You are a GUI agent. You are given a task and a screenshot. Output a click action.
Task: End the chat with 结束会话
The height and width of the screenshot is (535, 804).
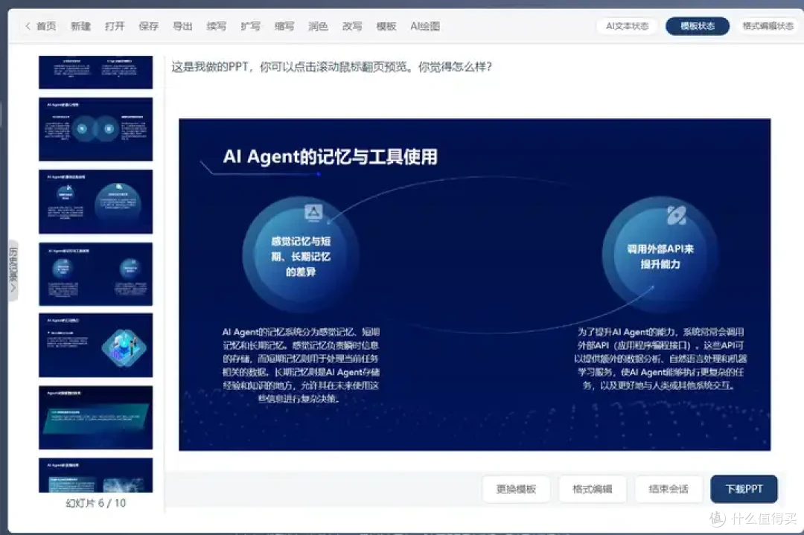click(668, 489)
